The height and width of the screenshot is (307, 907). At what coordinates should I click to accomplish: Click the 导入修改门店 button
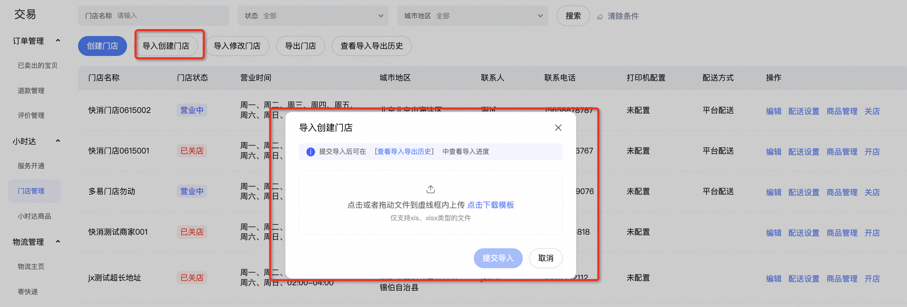237,46
